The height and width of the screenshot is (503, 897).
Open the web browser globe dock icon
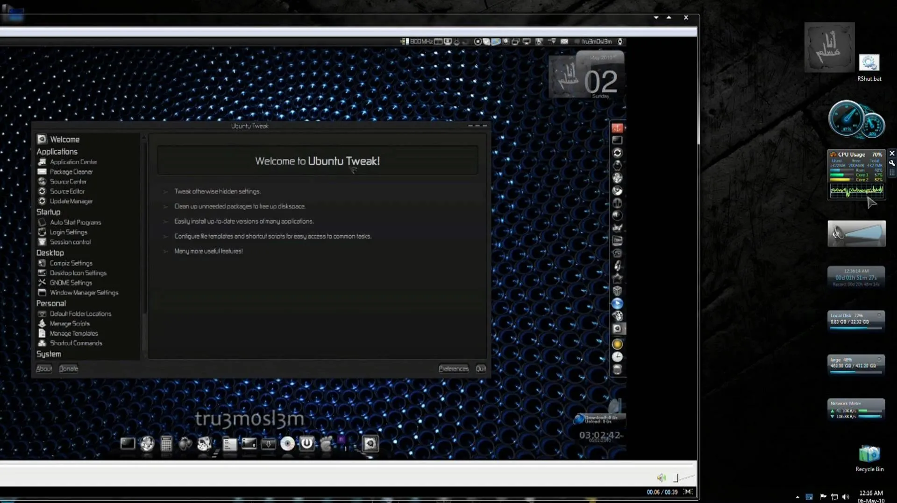point(147,443)
